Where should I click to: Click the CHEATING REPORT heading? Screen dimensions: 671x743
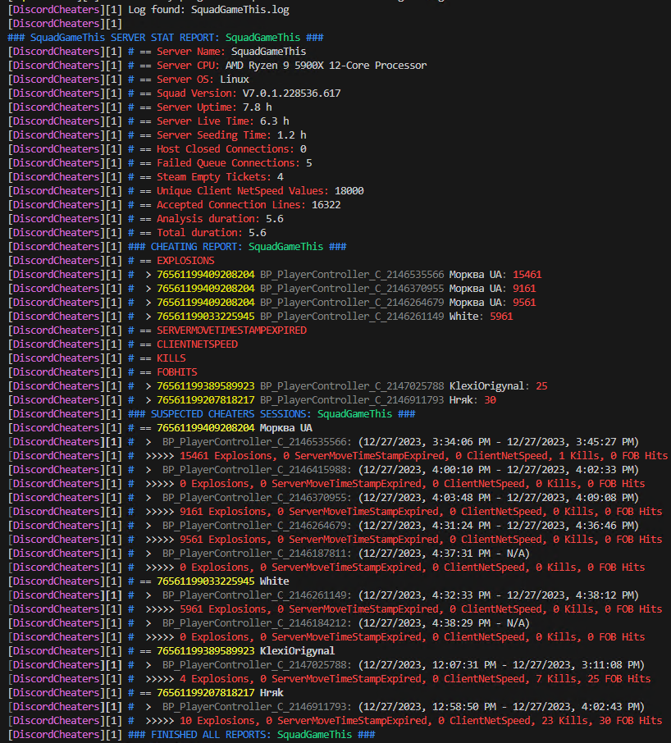[237, 246]
